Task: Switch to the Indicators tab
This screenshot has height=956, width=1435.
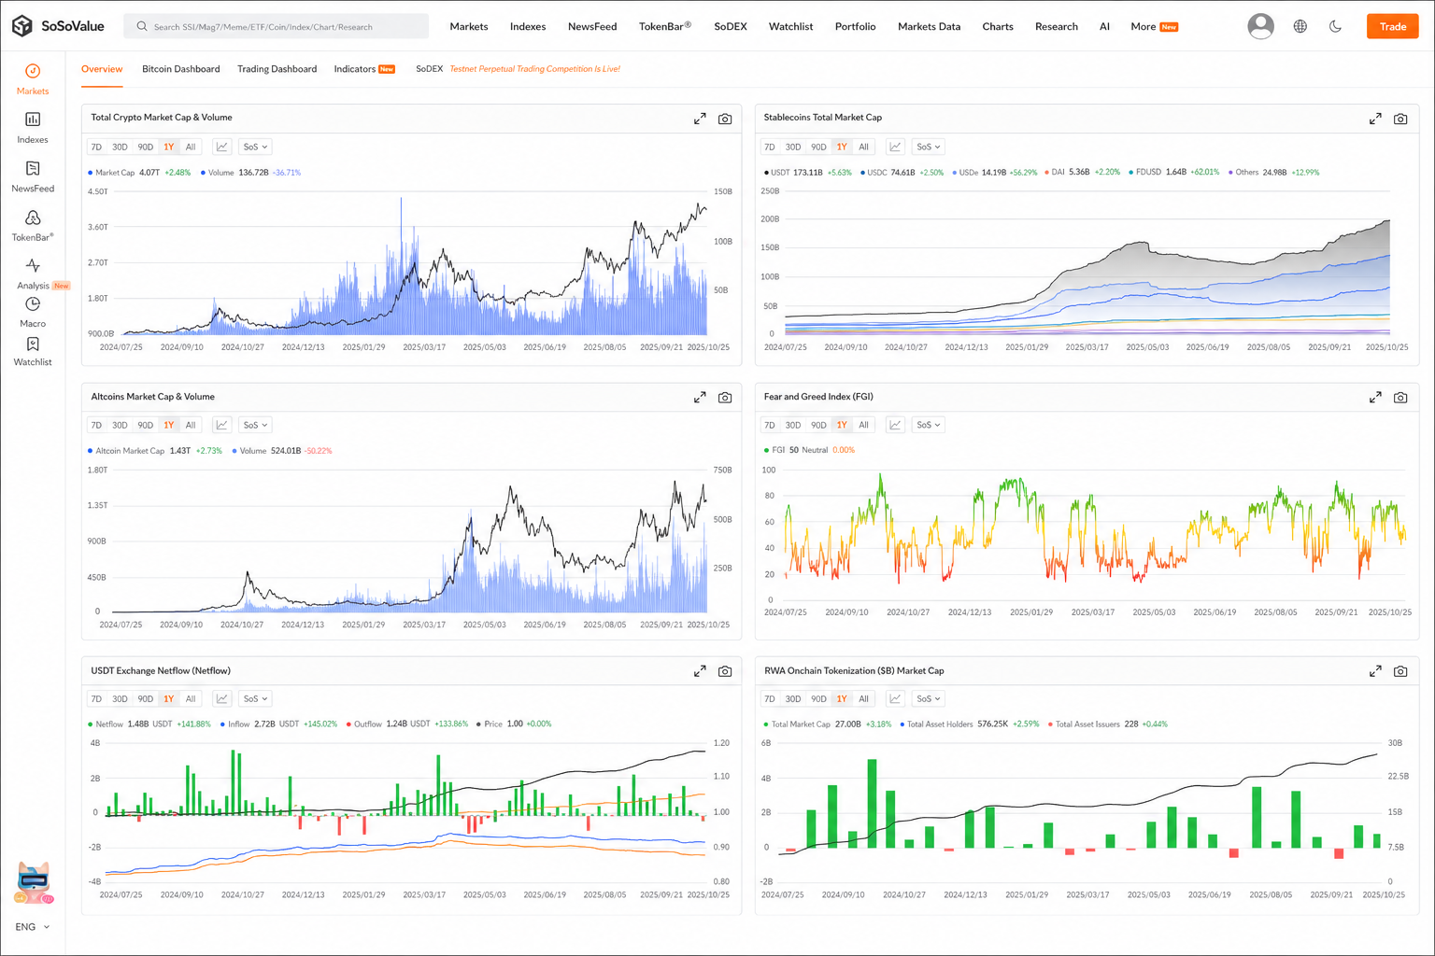Action: coord(364,69)
